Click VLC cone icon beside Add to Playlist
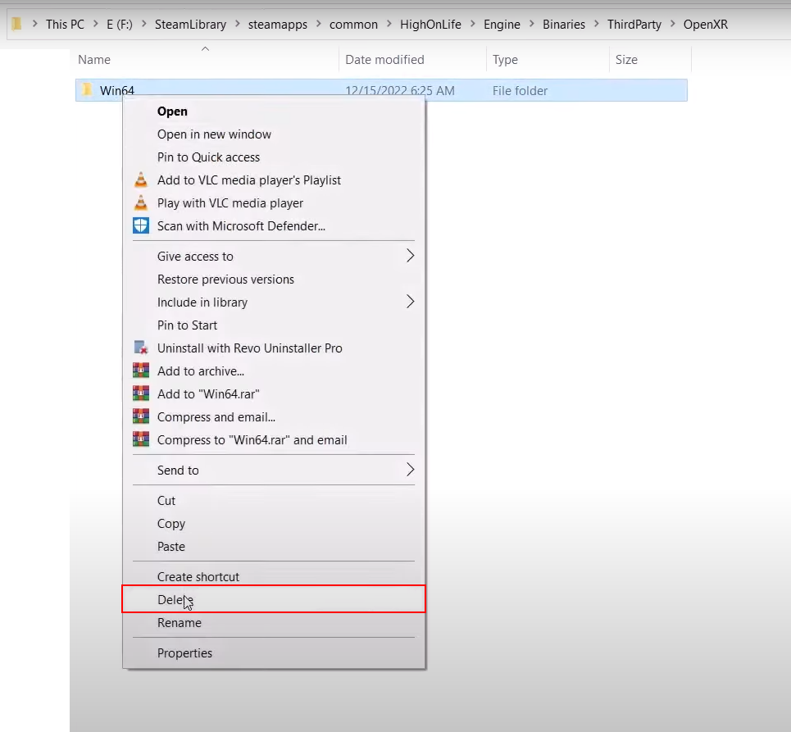 click(x=141, y=180)
